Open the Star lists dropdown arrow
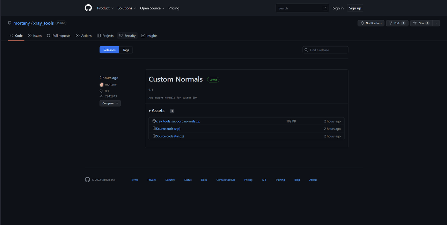Image resolution: width=447 pixels, height=225 pixels. [x=436, y=23]
